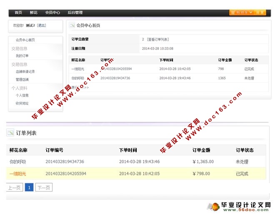Click the 下一页 pagination button

tap(44, 187)
